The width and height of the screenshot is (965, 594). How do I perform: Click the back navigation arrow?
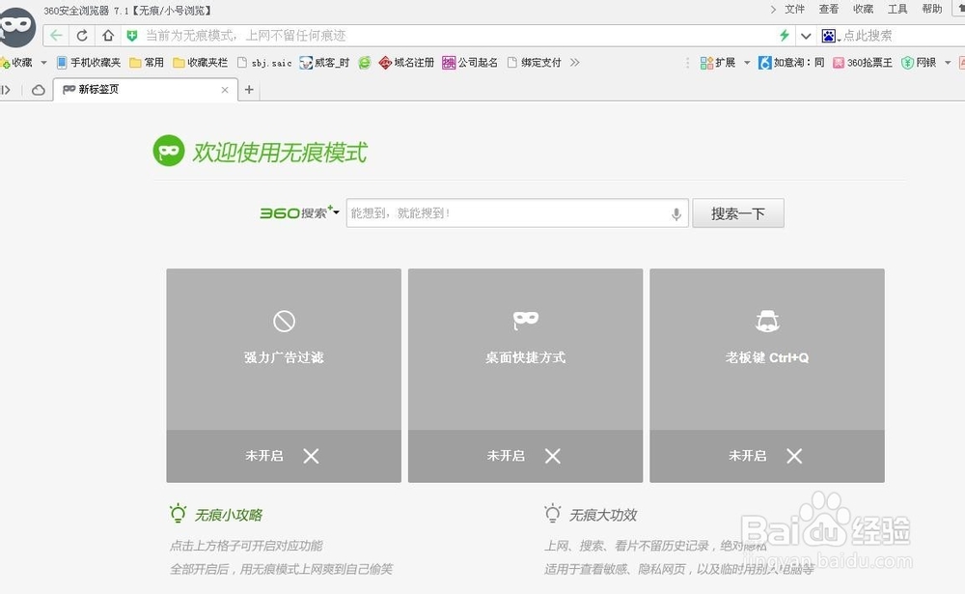(x=56, y=35)
